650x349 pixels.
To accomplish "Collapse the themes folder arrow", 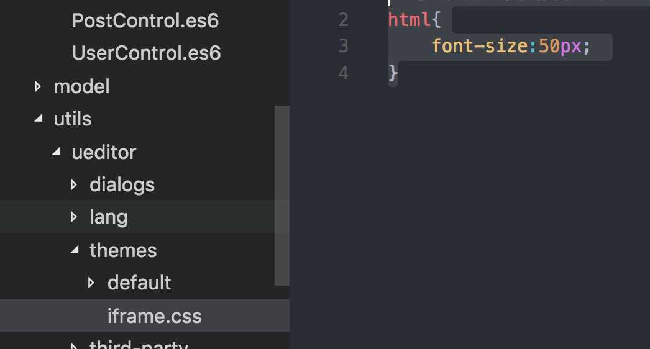I will [75, 250].
